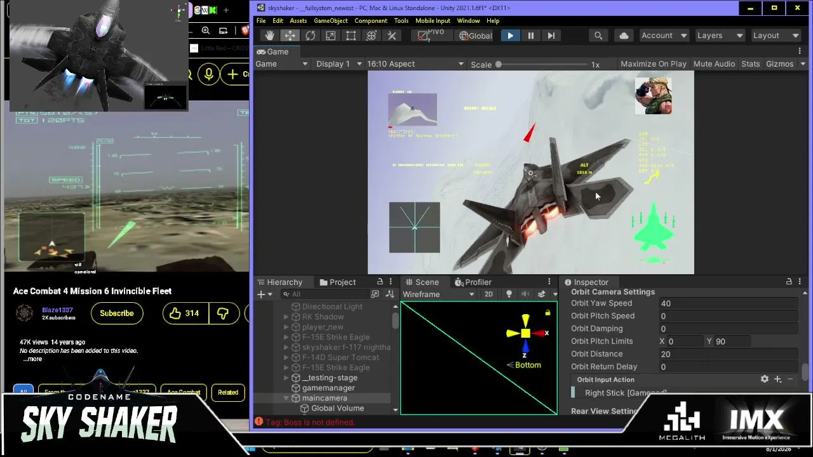Edit the Orbit Distance field
Screen dimensions: 813x457
[x=728, y=354]
